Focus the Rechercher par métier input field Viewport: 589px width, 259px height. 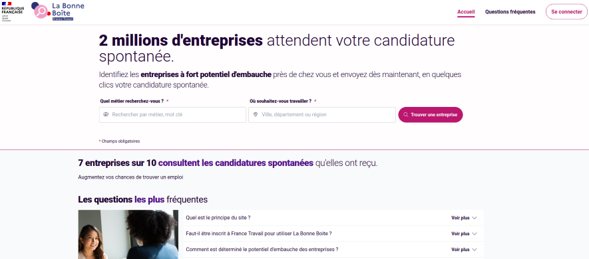coord(172,115)
